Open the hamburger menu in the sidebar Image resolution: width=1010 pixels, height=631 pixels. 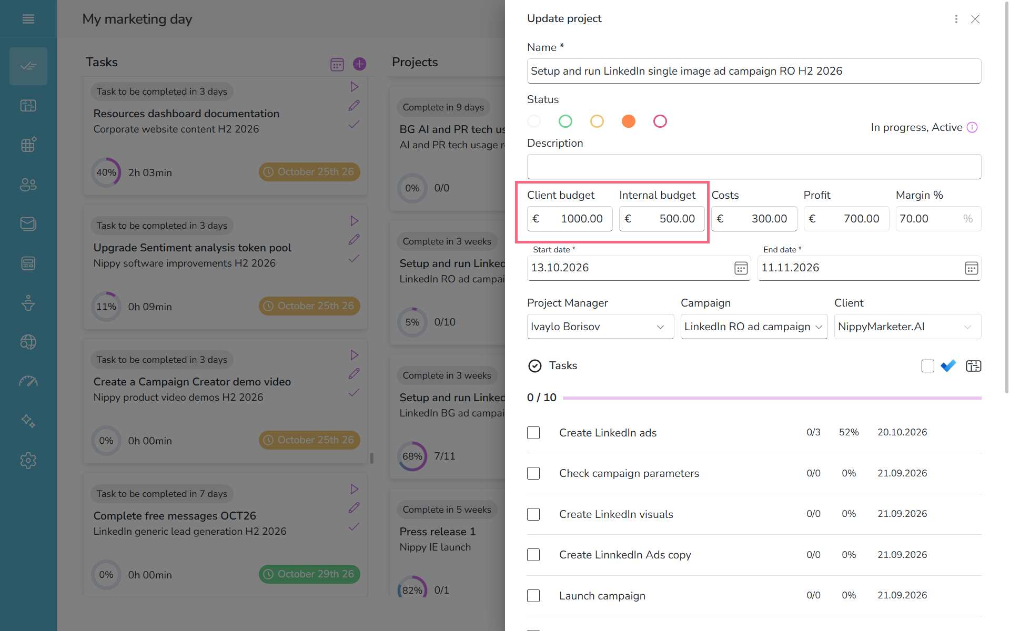coord(28,19)
